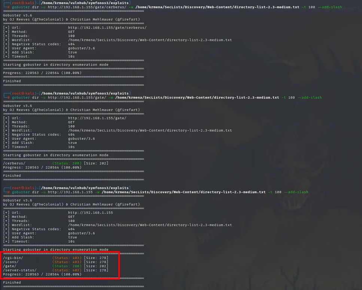This screenshot has width=362, height=290.
Task: Click the Progress line below the /server-status/ row
Action: (42, 274)
